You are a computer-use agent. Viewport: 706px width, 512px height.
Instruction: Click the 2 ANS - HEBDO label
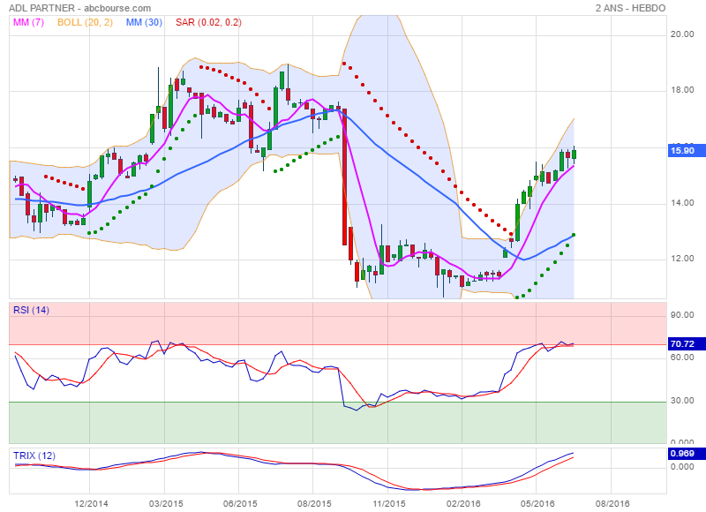630,8
